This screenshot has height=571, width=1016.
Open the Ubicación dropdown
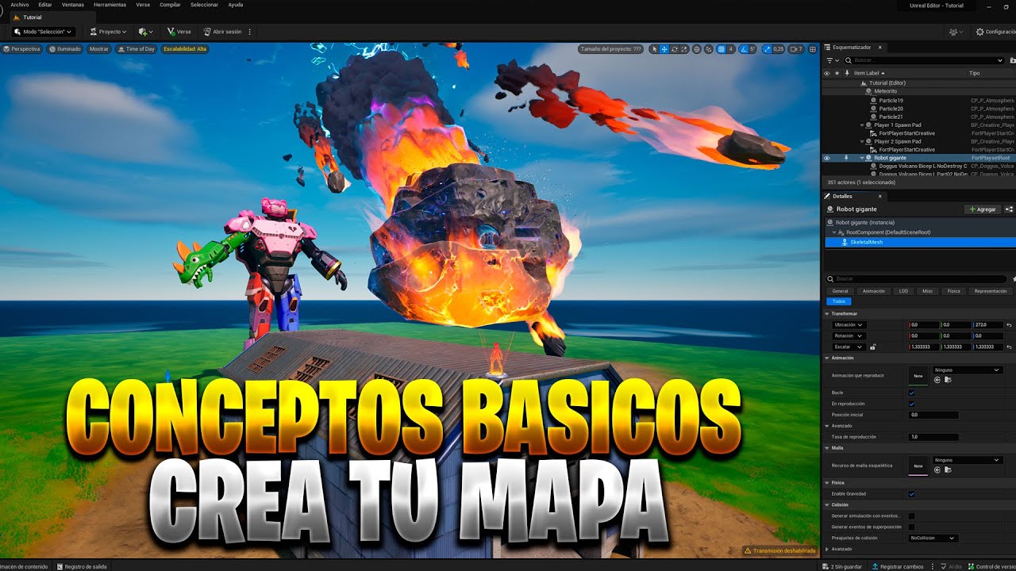(848, 325)
